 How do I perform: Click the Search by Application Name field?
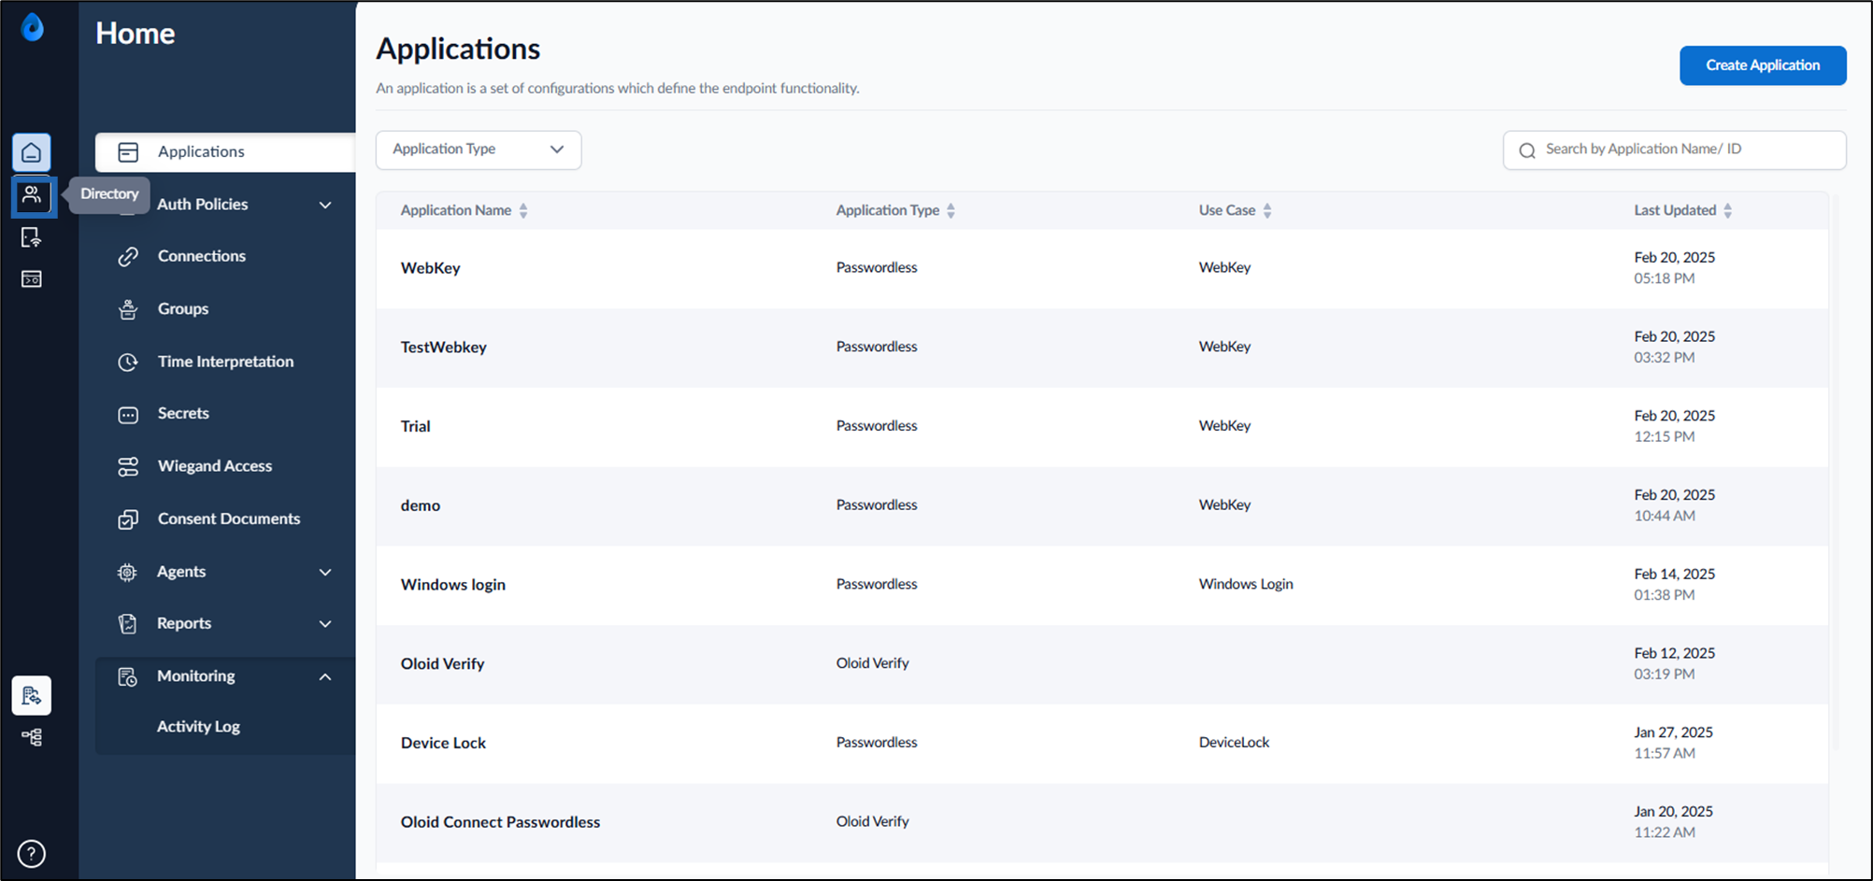(1674, 149)
